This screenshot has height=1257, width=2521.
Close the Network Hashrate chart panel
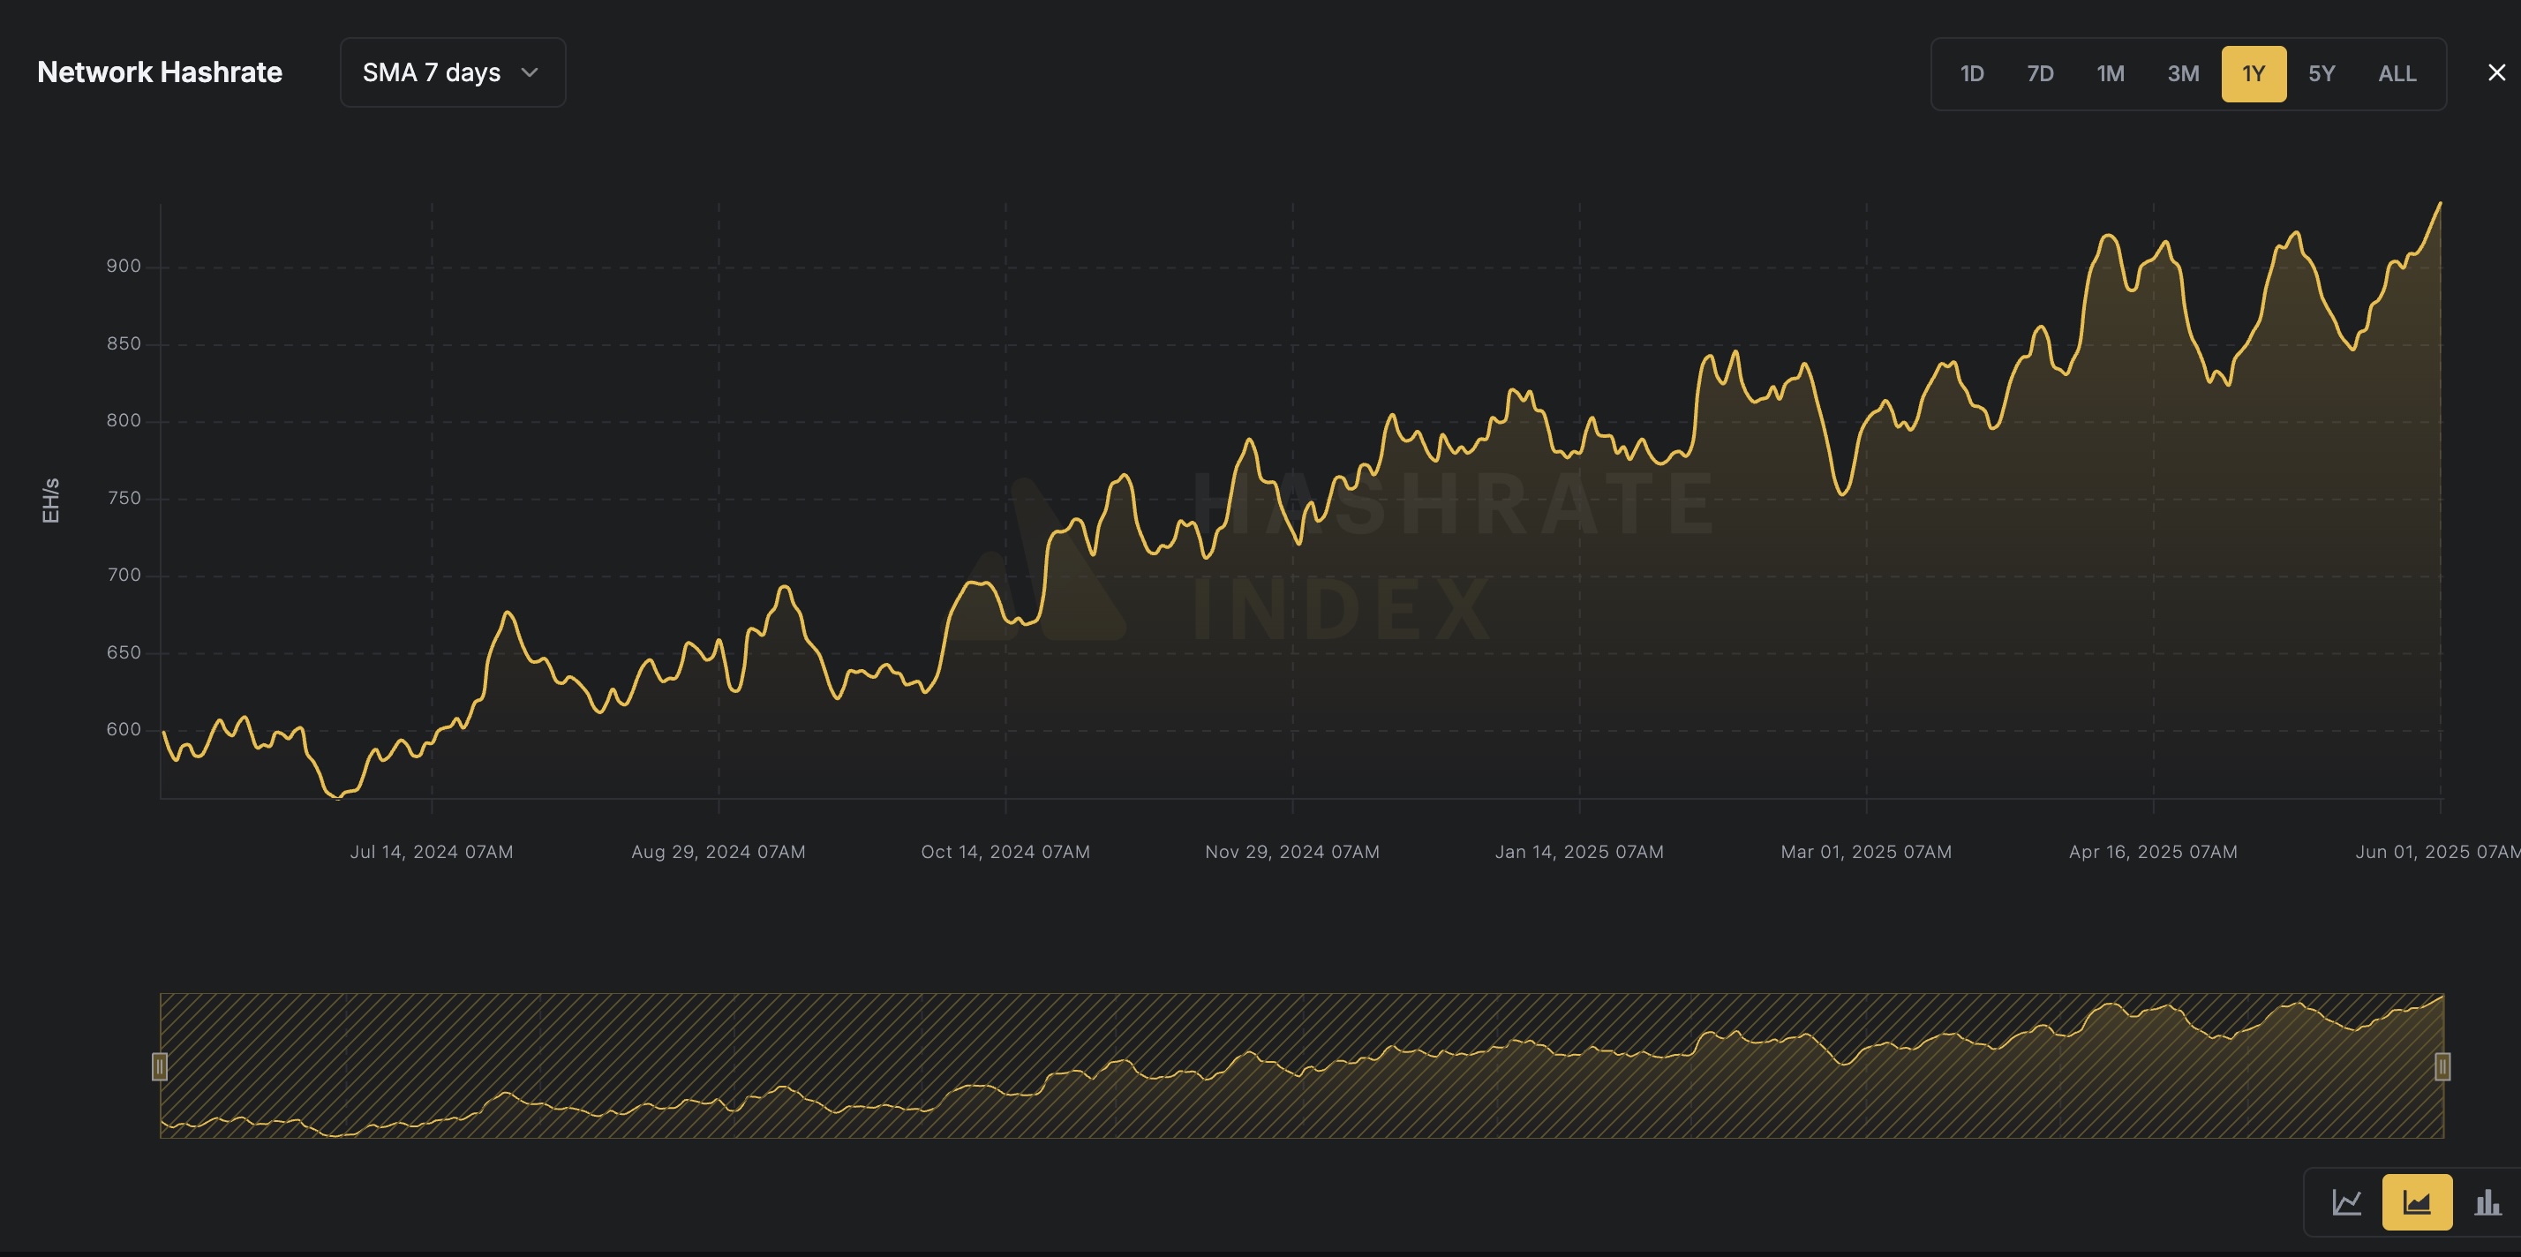(x=2496, y=72)
